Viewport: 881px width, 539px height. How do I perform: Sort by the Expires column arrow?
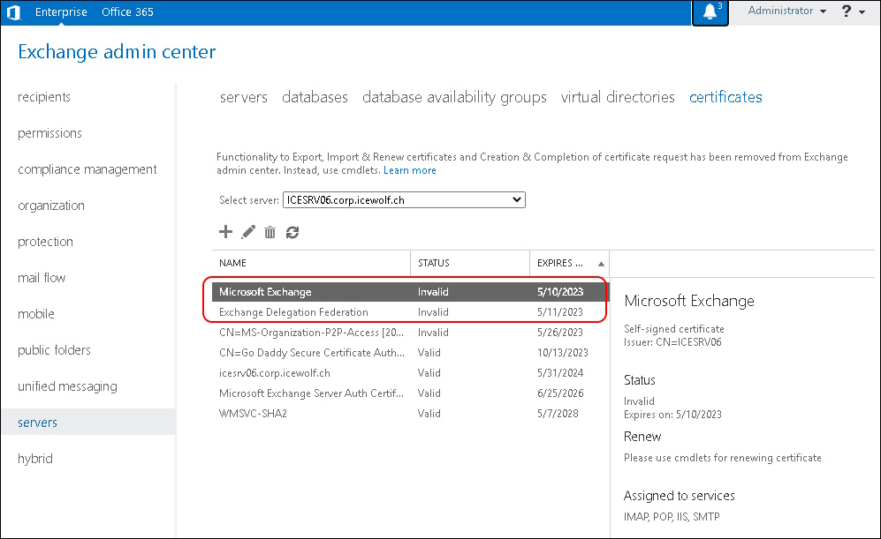point(601,264)
